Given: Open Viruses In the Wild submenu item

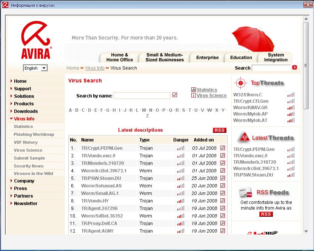Looking at the screenshot, I should coord(33,173).
